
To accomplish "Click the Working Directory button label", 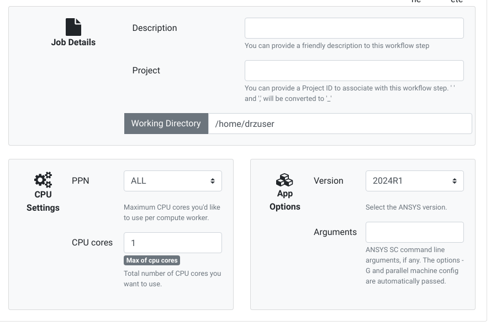I will pos(166,124).
